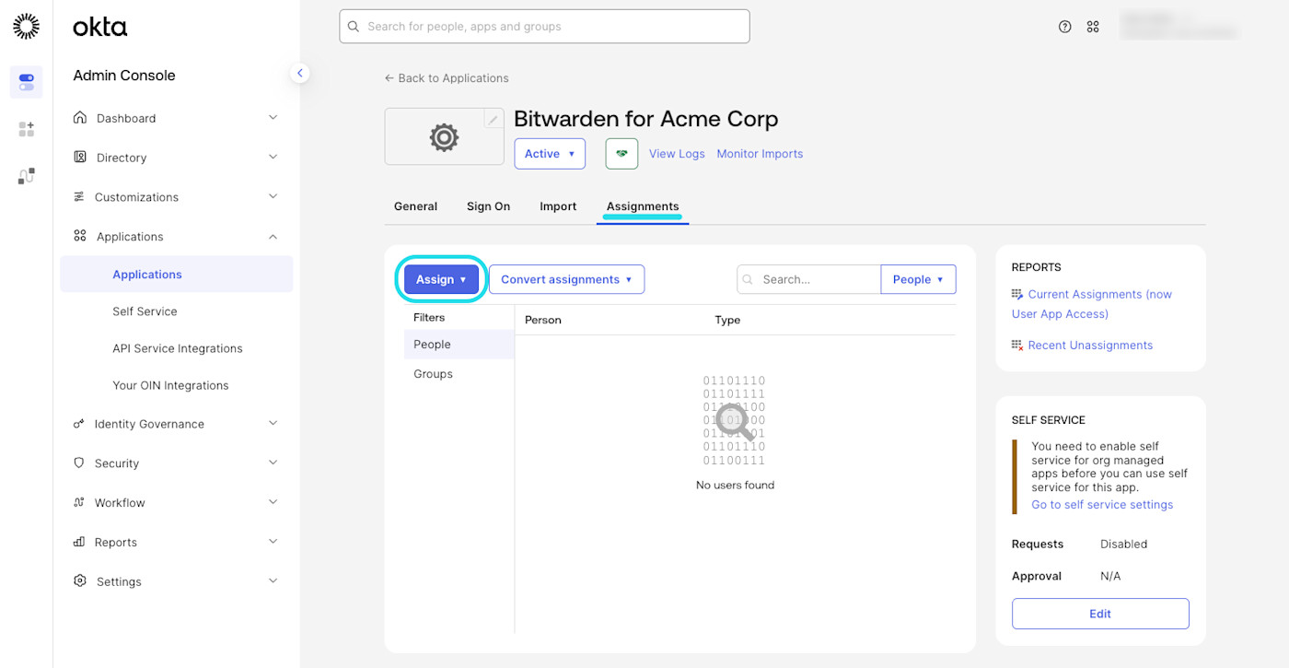The image size is (1289, 668).
Task: Switch to the Sign On tab
Action: click(488, 206)
